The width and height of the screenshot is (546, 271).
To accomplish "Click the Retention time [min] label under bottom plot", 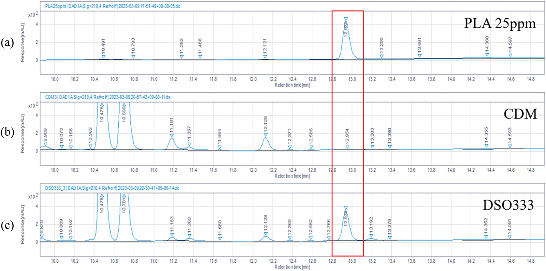I will 292,267.
